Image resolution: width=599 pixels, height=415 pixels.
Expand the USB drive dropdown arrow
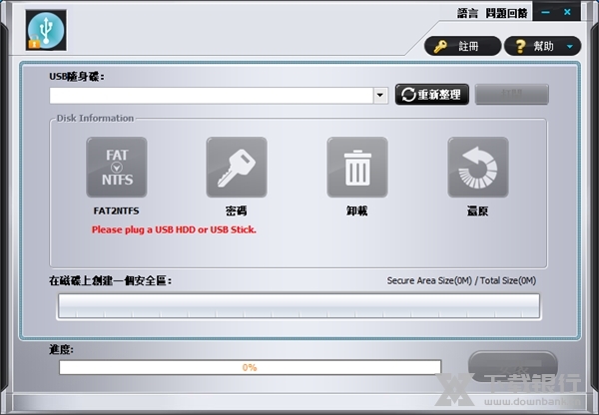[380, 96]
